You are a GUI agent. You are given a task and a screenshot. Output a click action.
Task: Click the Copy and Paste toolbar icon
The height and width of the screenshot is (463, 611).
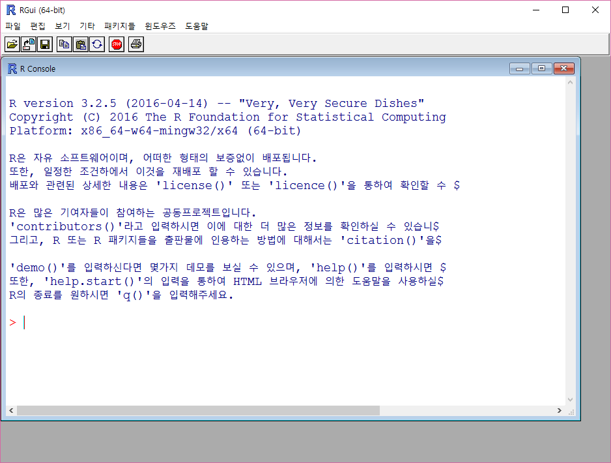point(96,44)
